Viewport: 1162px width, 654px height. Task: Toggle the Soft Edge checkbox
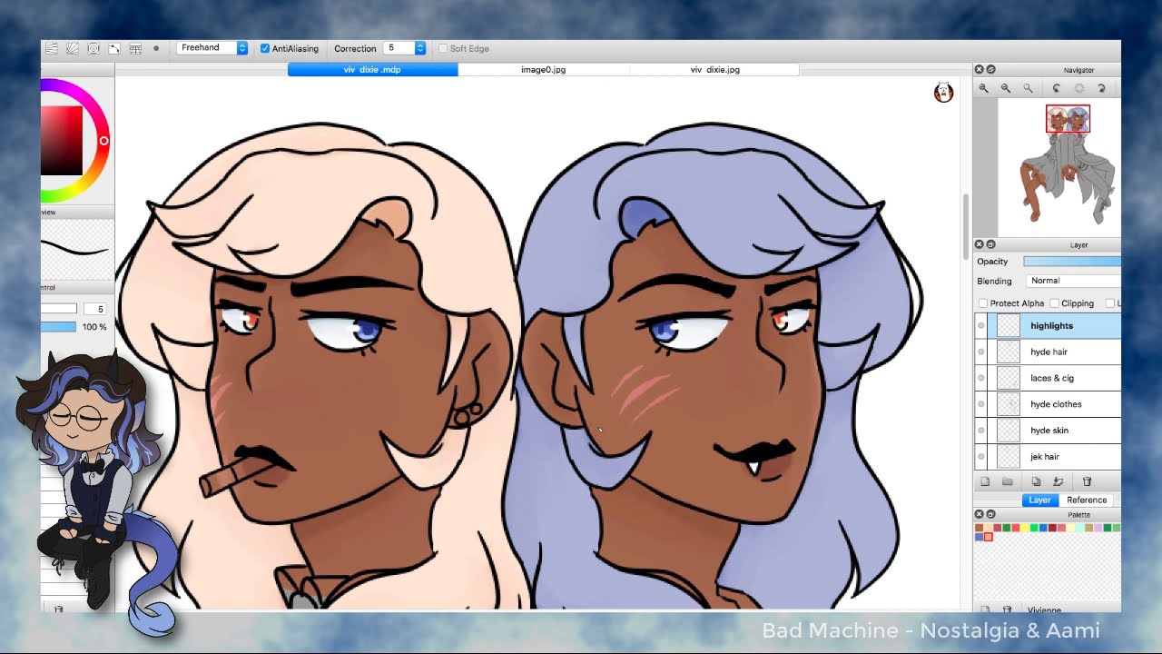pyautogui.click(x=443, y=48)
